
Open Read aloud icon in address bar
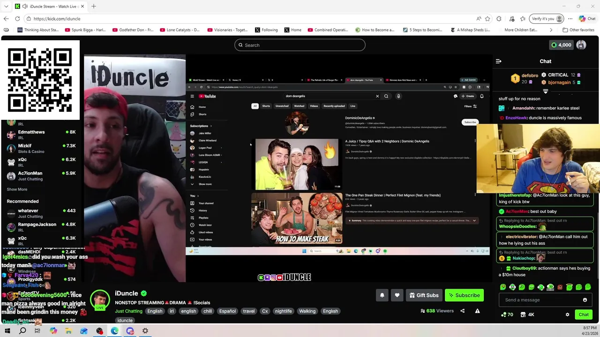(x=479, y=19)
